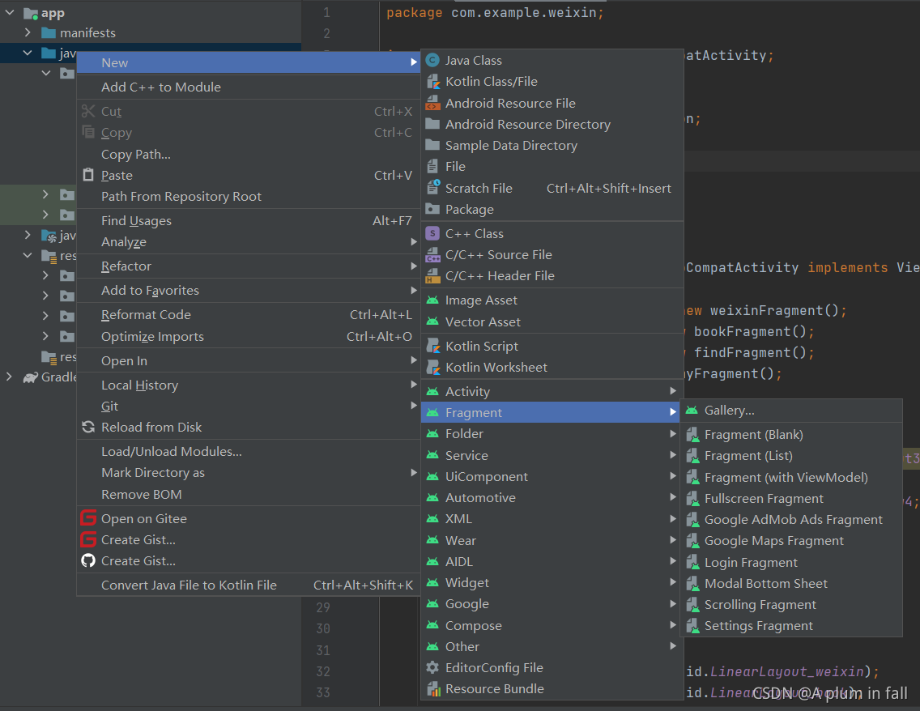Viewport: 920px width, 711px height.
Task: Collapse the app module node
Action: (x=10, y=12)
